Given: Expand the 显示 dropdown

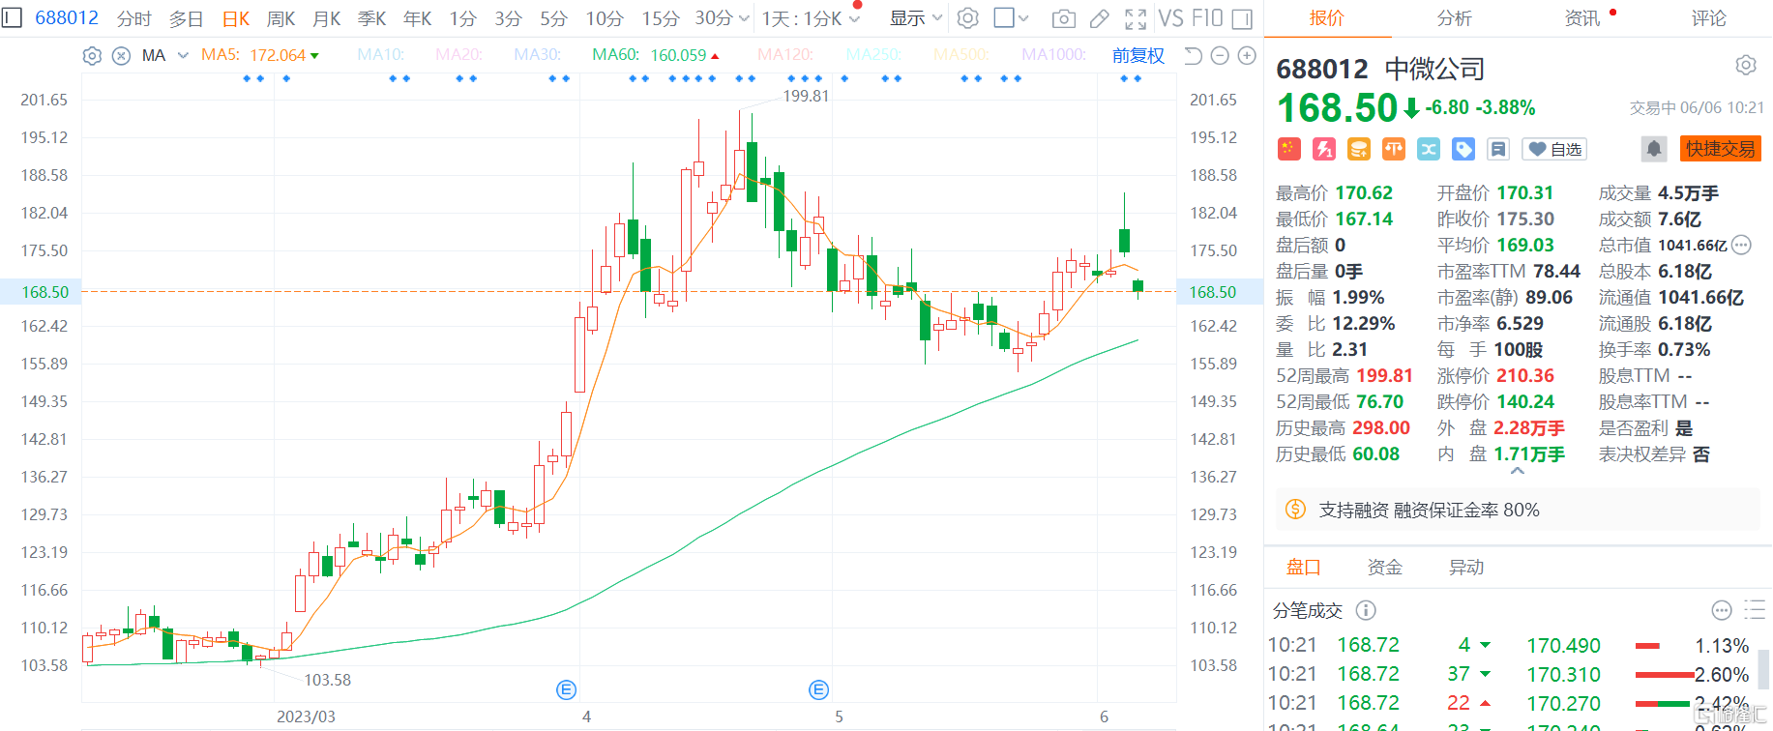Looking at the screenshot, I should tap(915, 18).
